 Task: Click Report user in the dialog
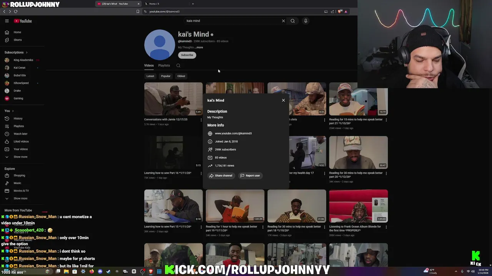[250, 176]
